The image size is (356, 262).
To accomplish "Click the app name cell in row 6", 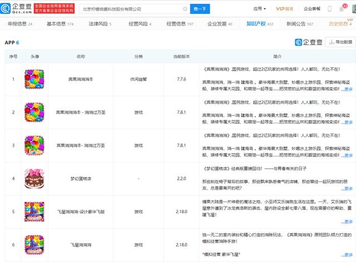I will pyautogui.click(x=81, y=245).
